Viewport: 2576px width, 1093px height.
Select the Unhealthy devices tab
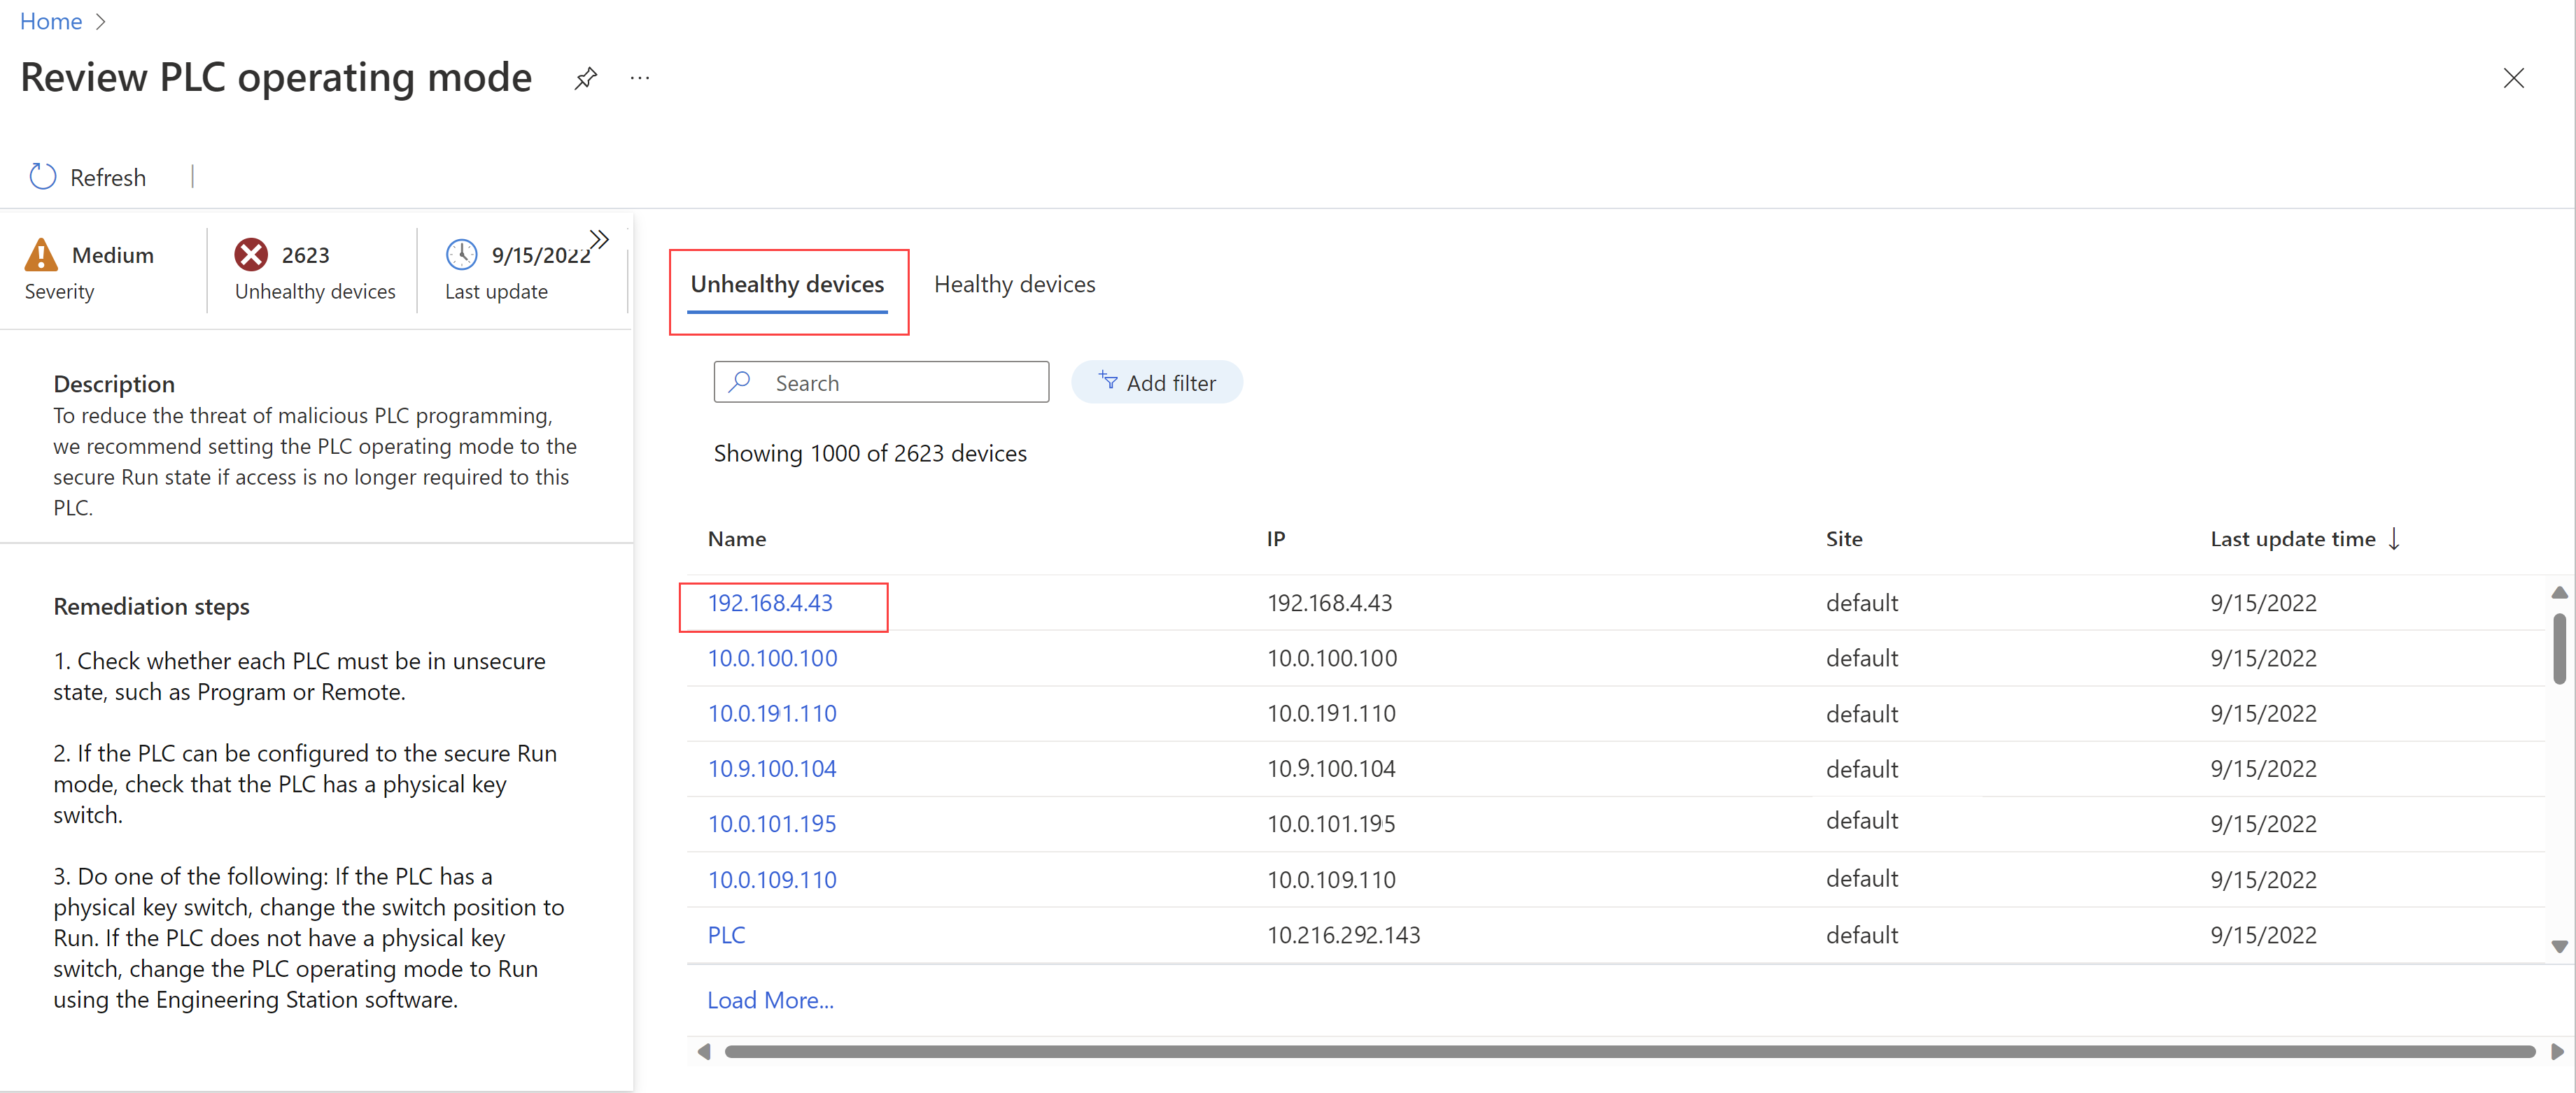tap(789, 283)
